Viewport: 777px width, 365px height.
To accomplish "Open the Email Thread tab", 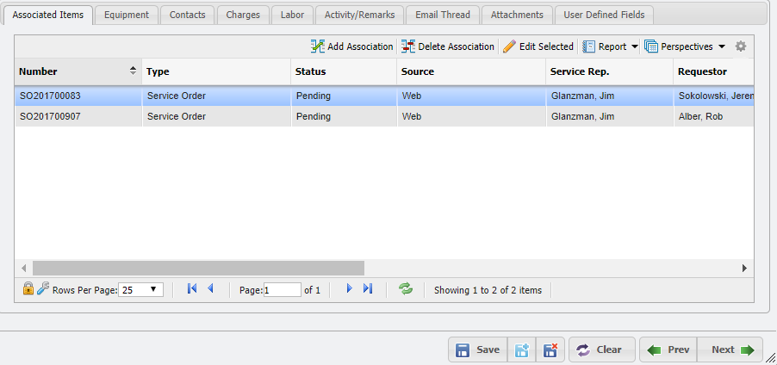I will coord(442,15).
